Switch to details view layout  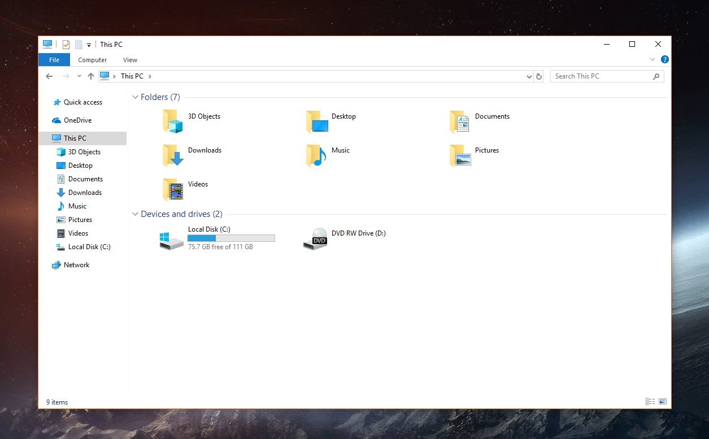(650, 402)
